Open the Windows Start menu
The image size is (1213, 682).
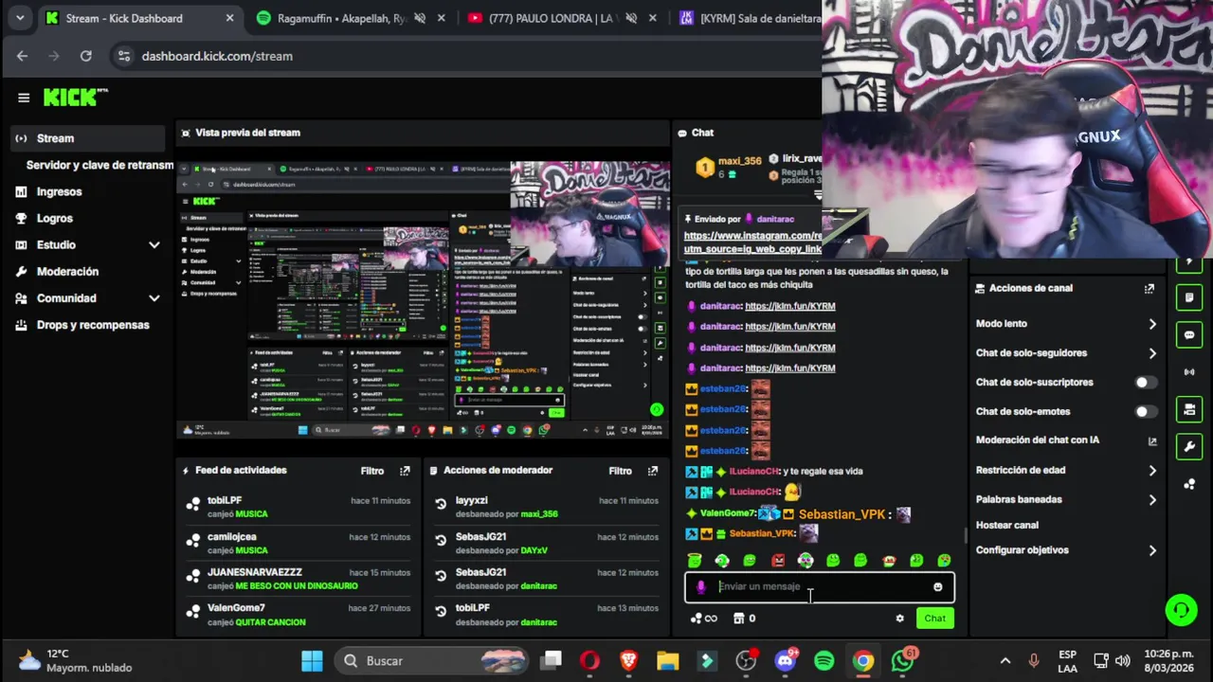pyautogui.click(x=312, y=660)
